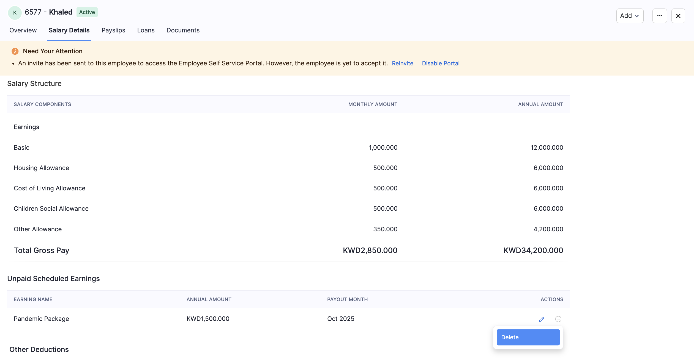The width and height of the screenshot is (694, 361).
Task: Click Khaled's avatar initial circle
Action: [x=15, y=12]
